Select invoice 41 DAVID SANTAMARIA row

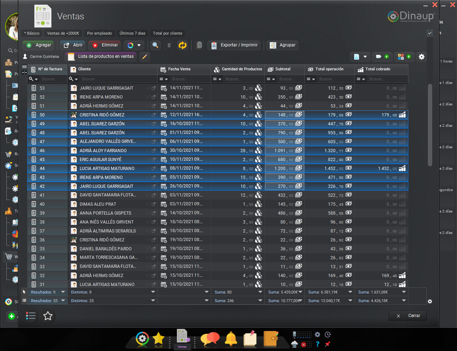pos(218,195)
